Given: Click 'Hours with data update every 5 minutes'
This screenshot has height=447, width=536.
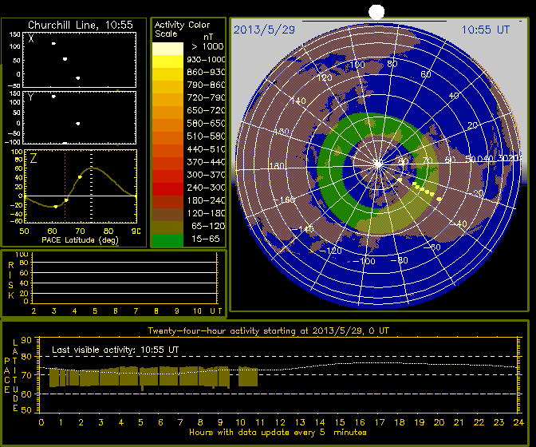Looking at the screenshot, I should [x=278, y=433].
